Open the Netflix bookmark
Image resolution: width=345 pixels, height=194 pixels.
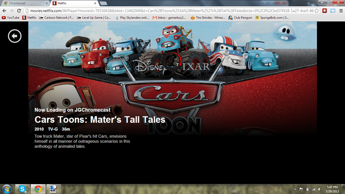pyautogui.click(x=29, y=18)
